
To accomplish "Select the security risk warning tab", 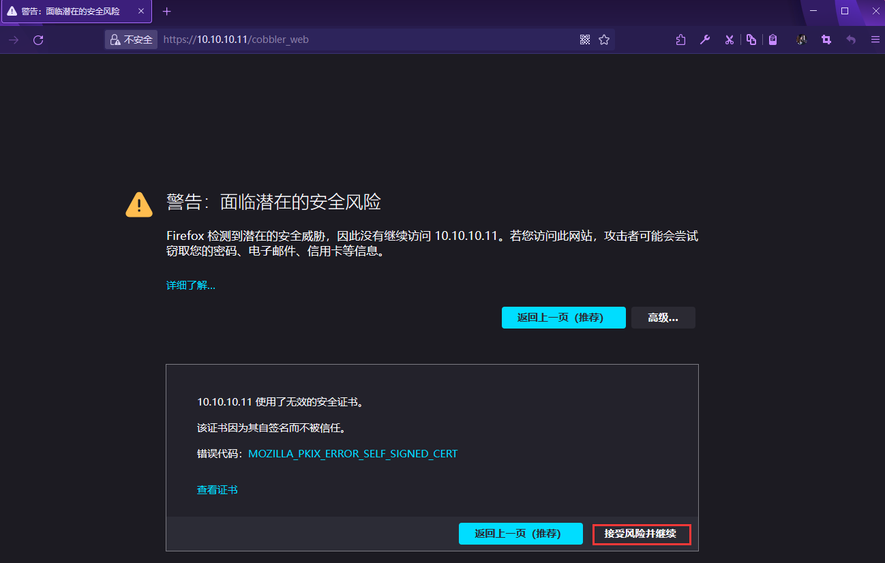I will coord(76,12).
